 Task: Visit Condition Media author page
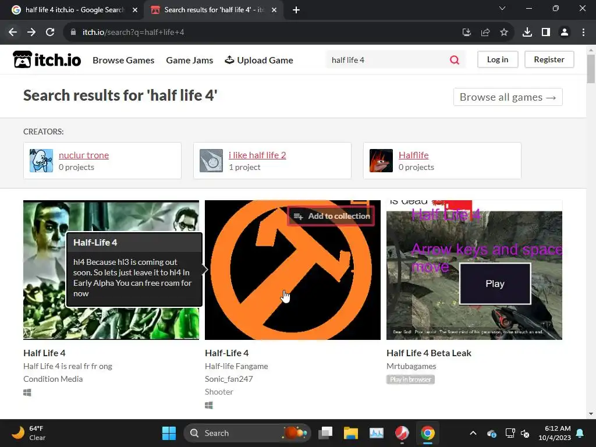(x=53, y=379)
